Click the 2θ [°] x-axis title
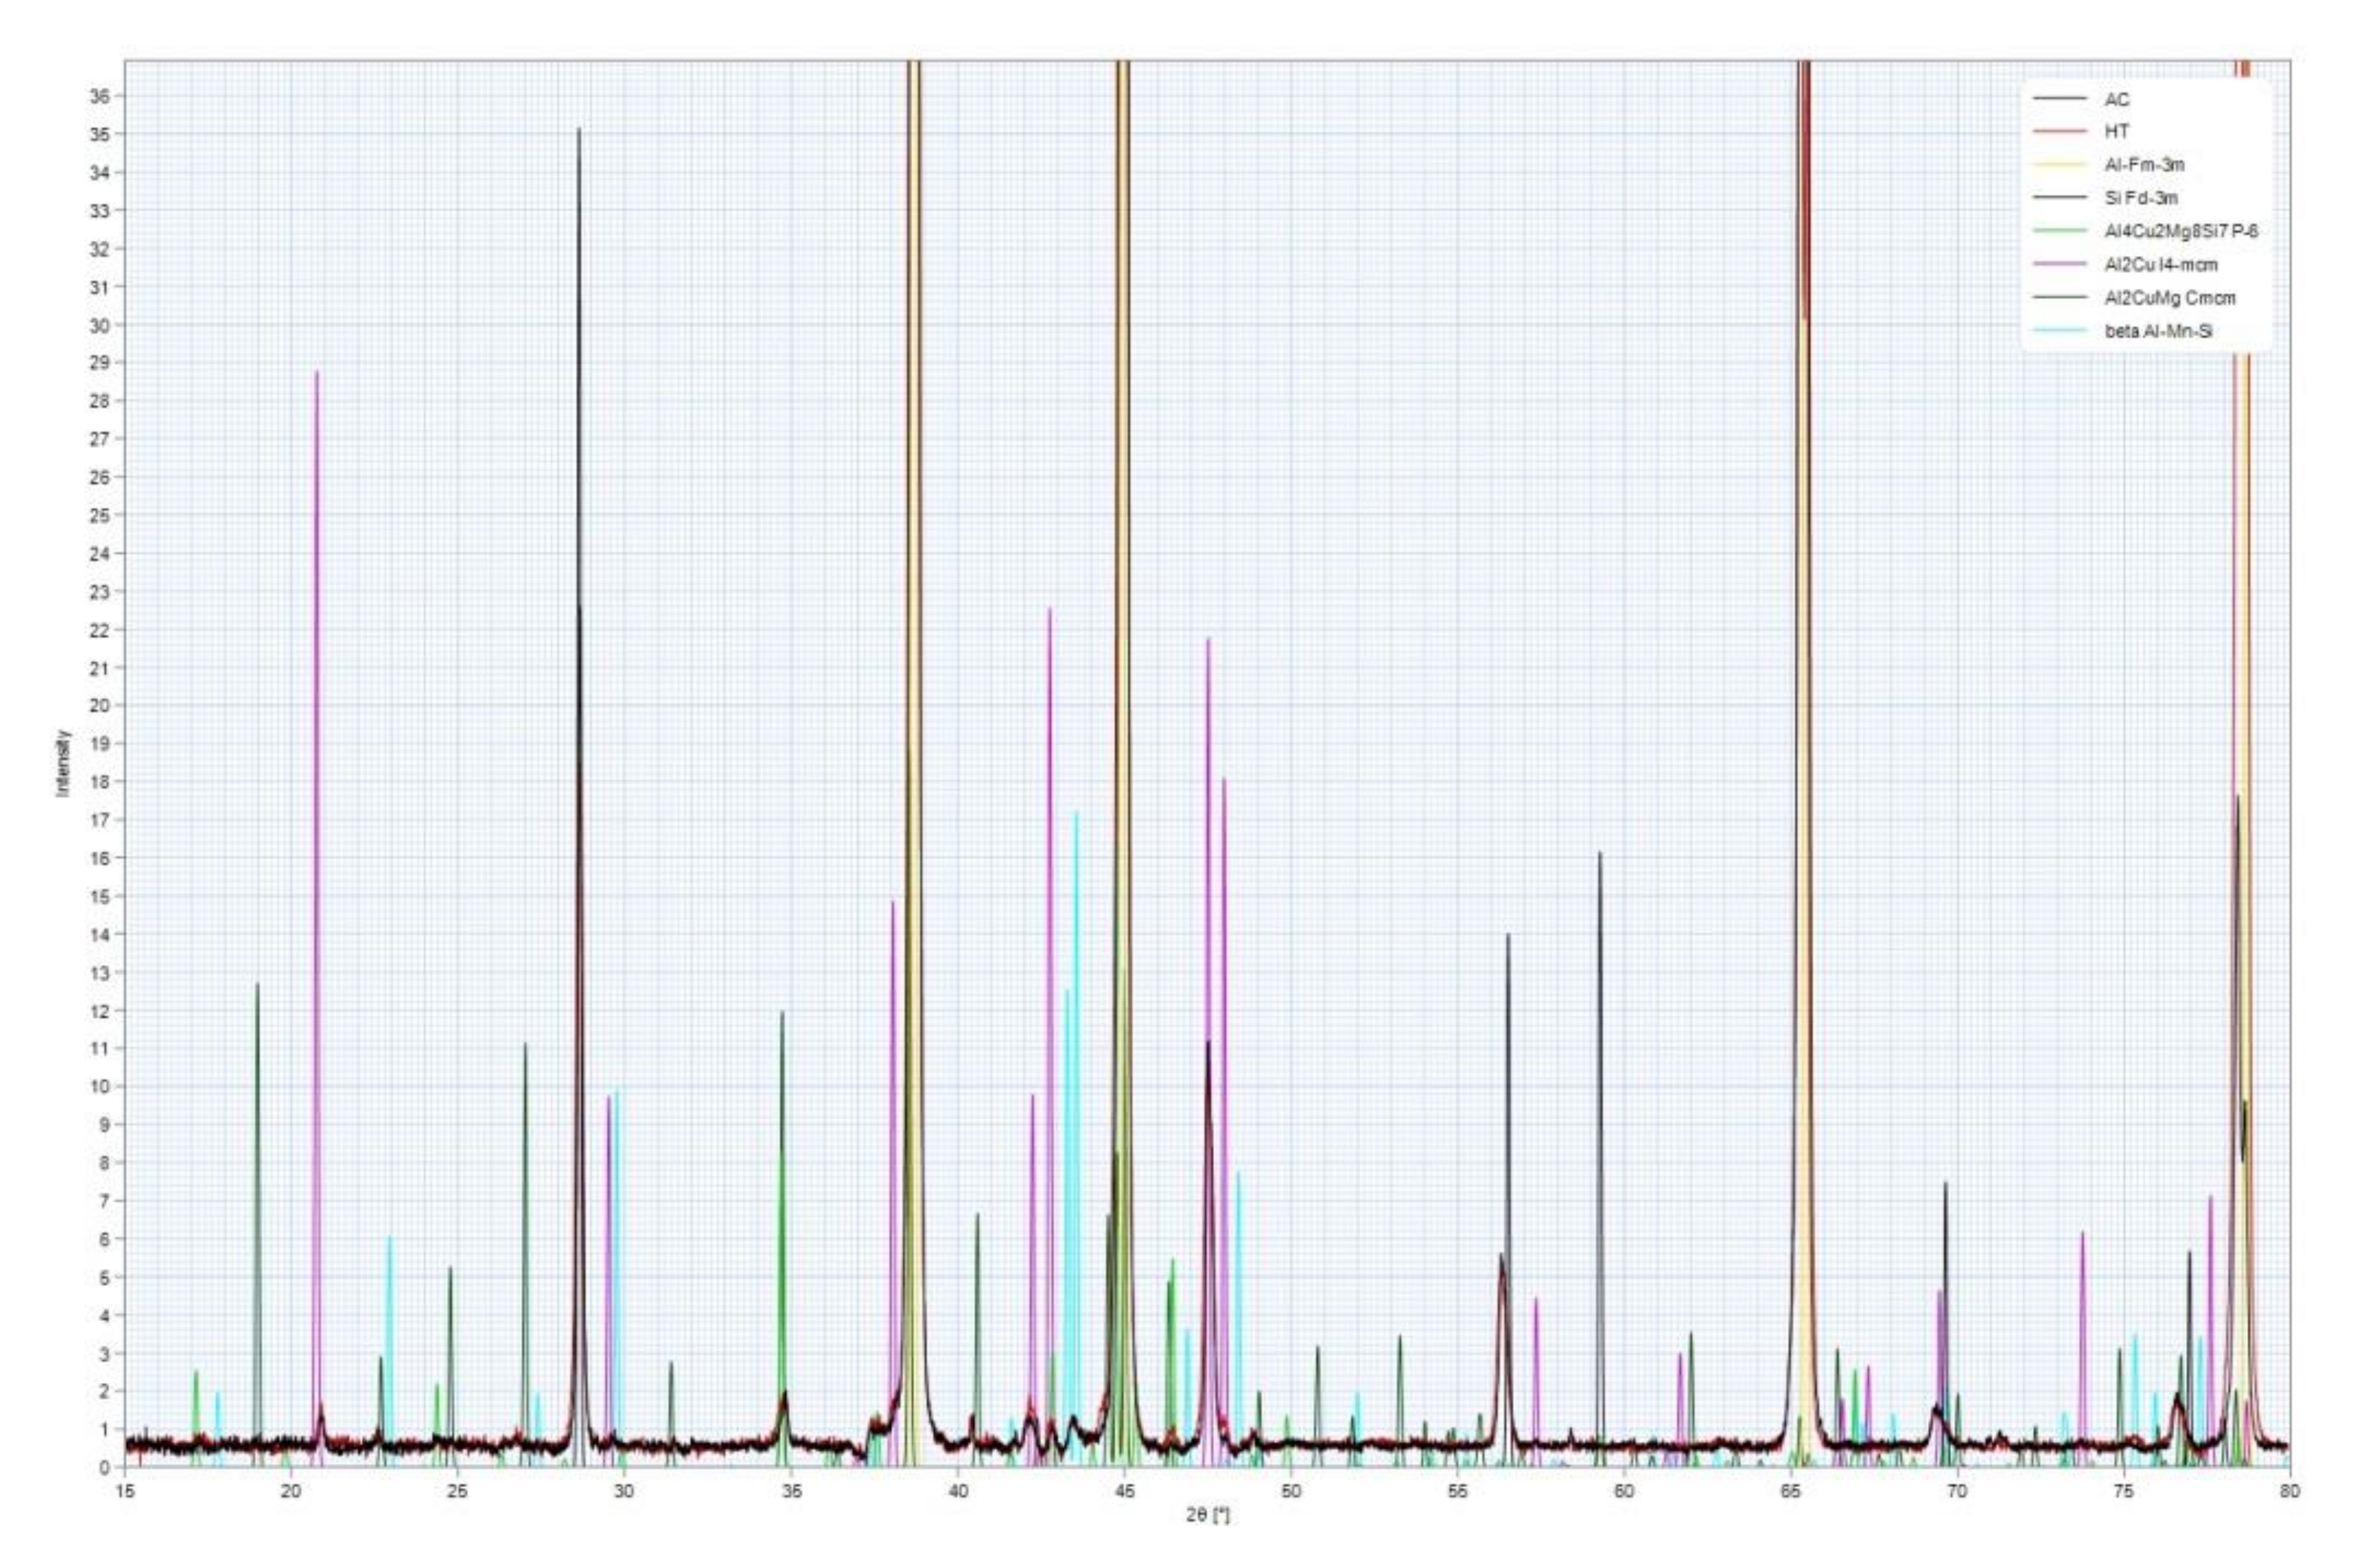 1207,1516
